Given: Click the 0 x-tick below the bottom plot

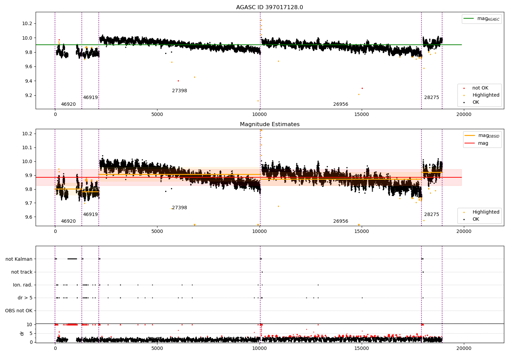Looking at the screenshot, I should 55,349.
